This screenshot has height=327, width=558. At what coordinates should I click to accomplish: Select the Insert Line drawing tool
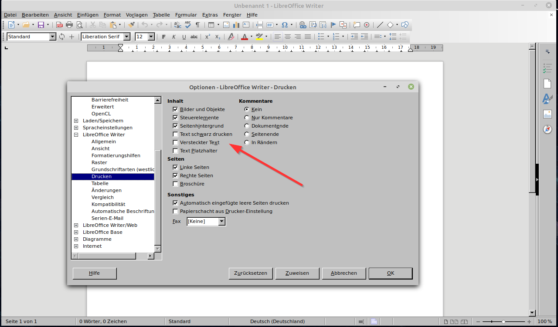point(380,25)
